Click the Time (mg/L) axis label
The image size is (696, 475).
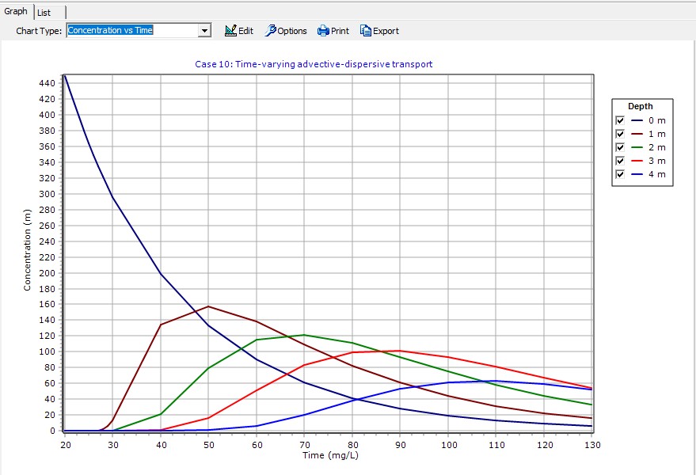pyautogui.click(x=328, y=457)
